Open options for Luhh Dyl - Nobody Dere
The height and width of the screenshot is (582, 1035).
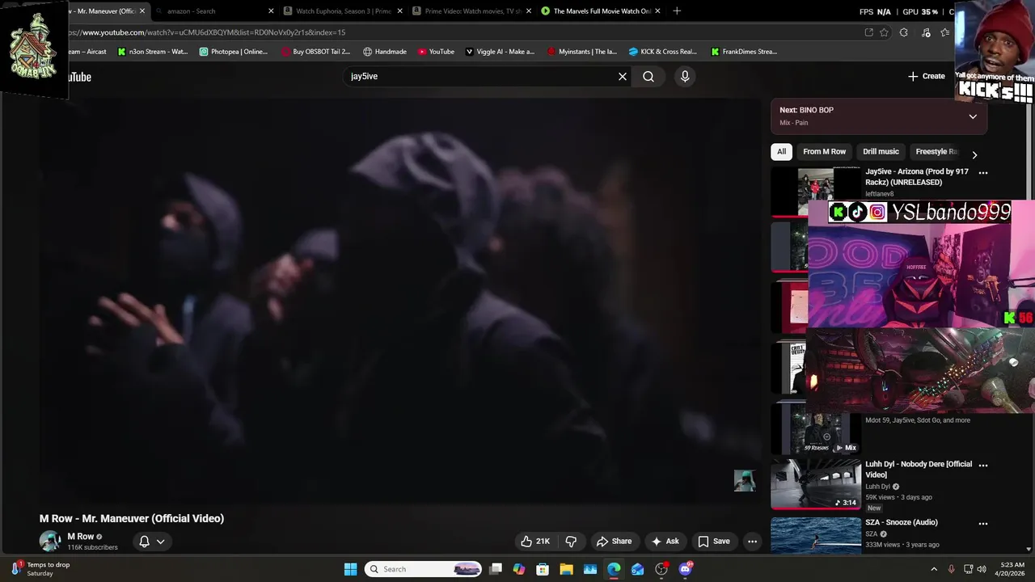[x=983, y=465]
